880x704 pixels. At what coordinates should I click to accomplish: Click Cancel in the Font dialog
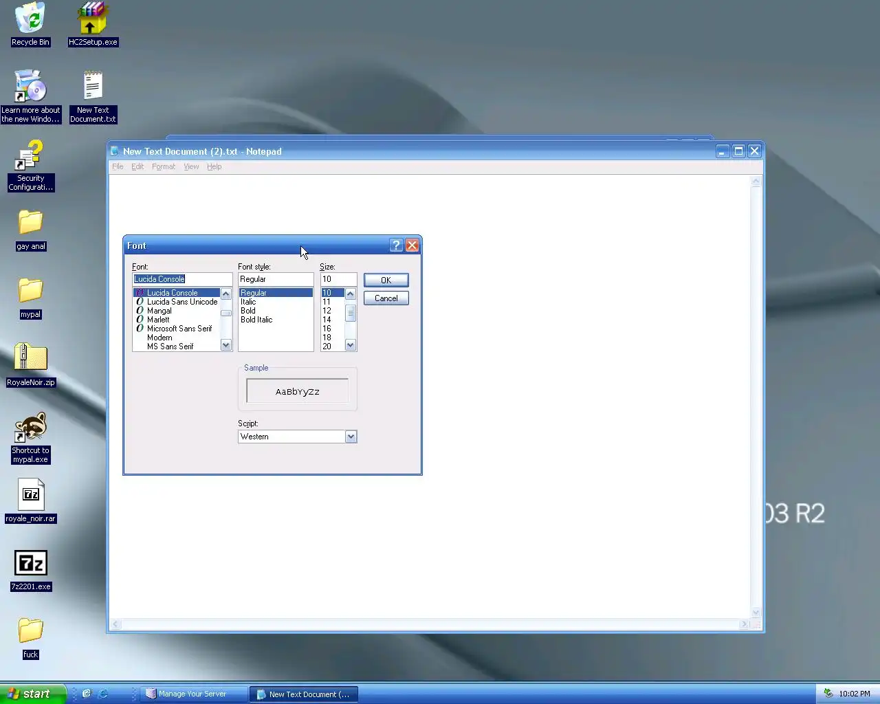click(x=386, y=298)
